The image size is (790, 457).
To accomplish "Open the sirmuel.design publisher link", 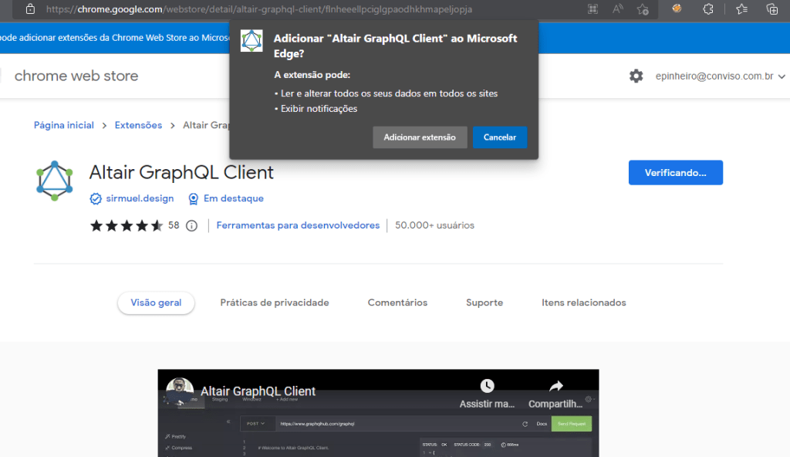I will 140,198.
